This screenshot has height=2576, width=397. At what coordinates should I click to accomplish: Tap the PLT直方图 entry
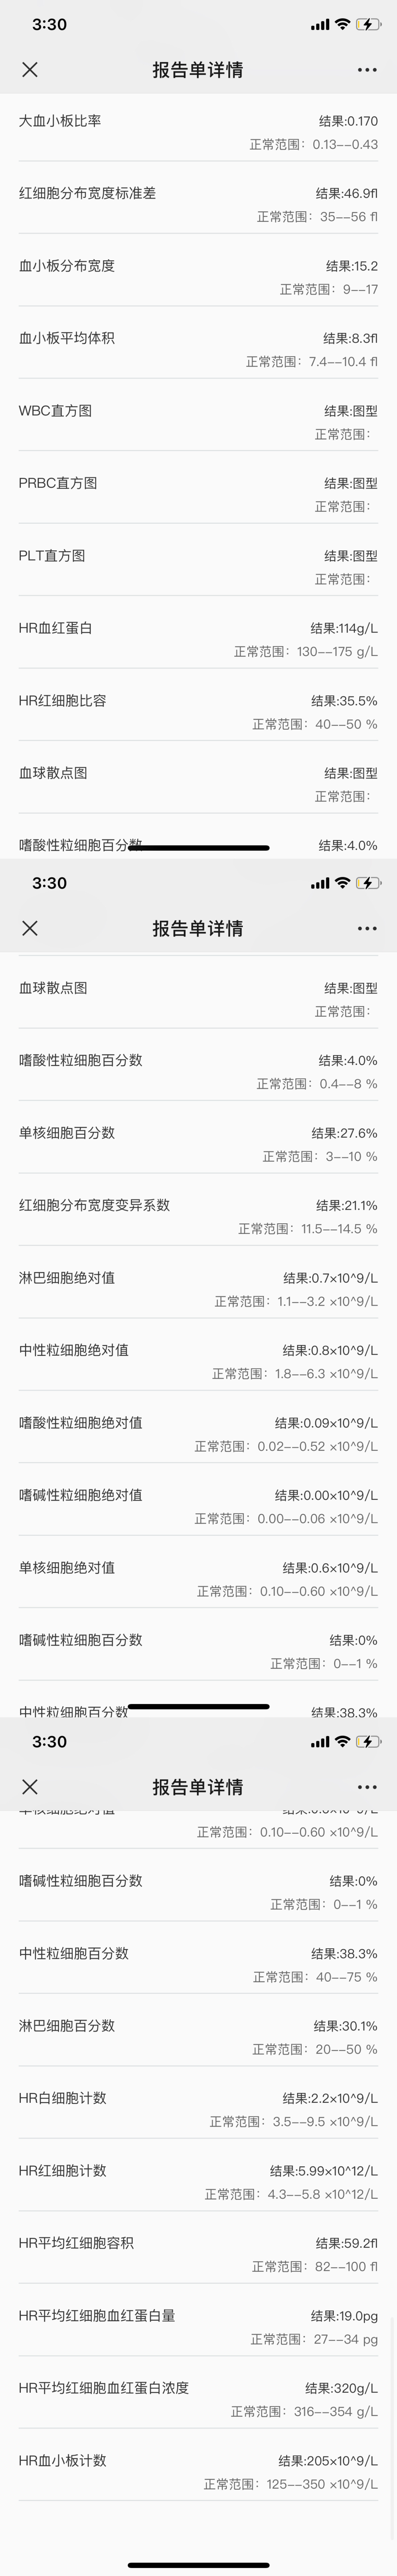point(198,567)
